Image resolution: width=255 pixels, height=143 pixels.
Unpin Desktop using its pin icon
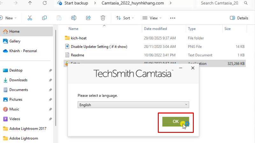tap(50, 70)
